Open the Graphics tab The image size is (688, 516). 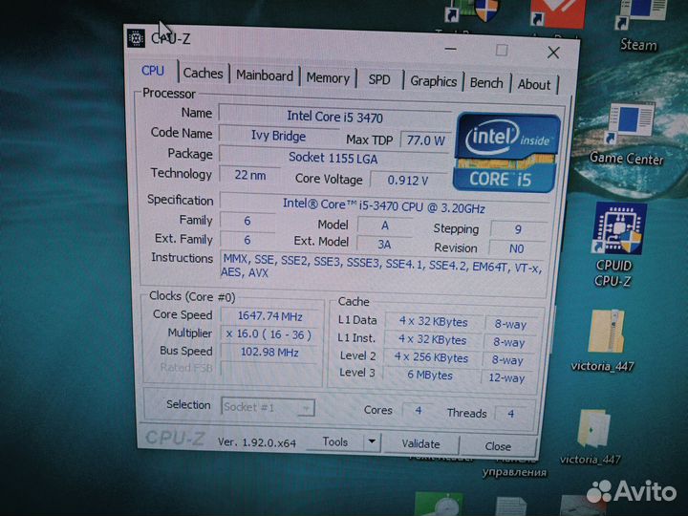(x=434, y=81)
